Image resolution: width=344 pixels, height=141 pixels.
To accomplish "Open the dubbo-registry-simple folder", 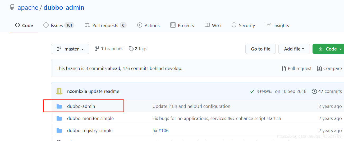I will coord(90,130).
